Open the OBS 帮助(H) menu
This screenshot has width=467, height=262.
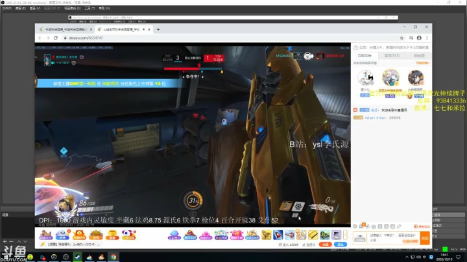click(104, 8)
